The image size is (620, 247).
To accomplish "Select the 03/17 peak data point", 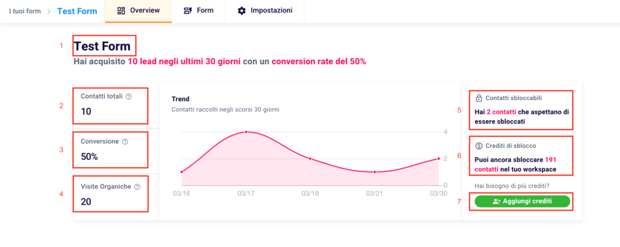I will pos(246,131).
